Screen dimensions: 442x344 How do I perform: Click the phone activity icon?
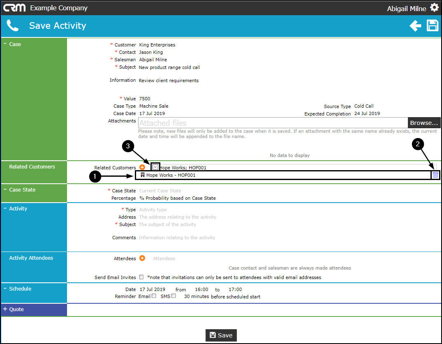12,25
